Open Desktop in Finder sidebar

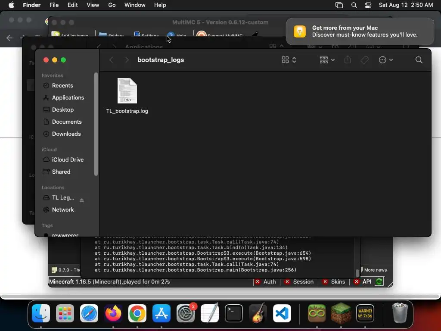(x=63, y=110)
